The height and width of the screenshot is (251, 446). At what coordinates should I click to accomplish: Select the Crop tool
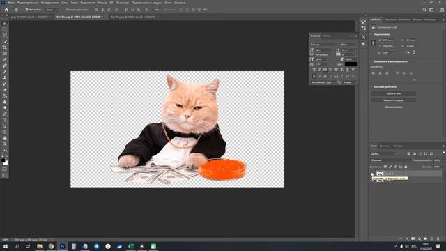[x=5, y=47]
